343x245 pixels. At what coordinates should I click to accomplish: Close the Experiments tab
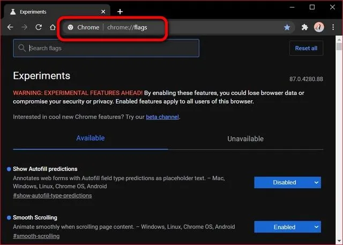[103, 12]
